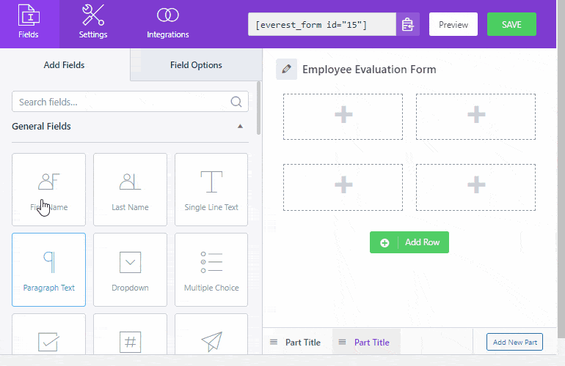
Task: Select the number hash field tile
Action: [x=130, y=335]
